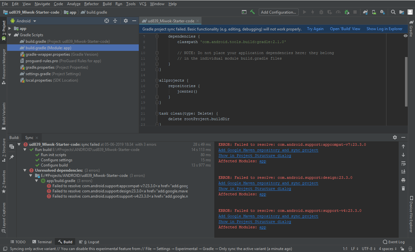
Task: Toggle the 2: Favorites tool window
Action: click(x=4, y=181)
